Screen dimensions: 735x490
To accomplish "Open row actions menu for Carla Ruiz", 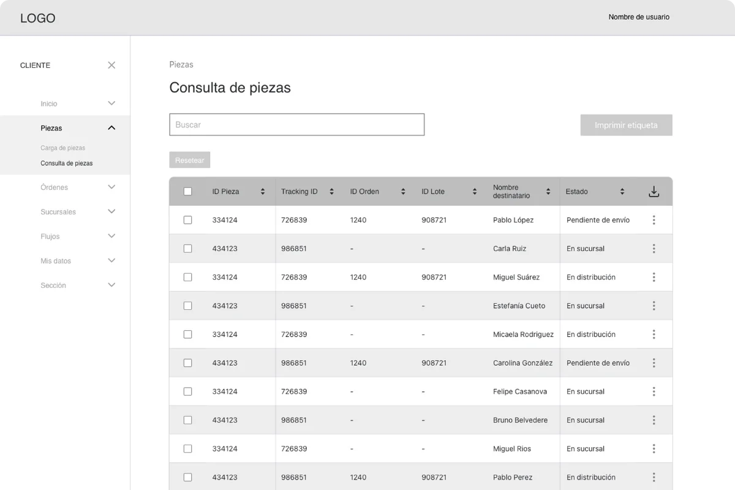I will 654,249.
